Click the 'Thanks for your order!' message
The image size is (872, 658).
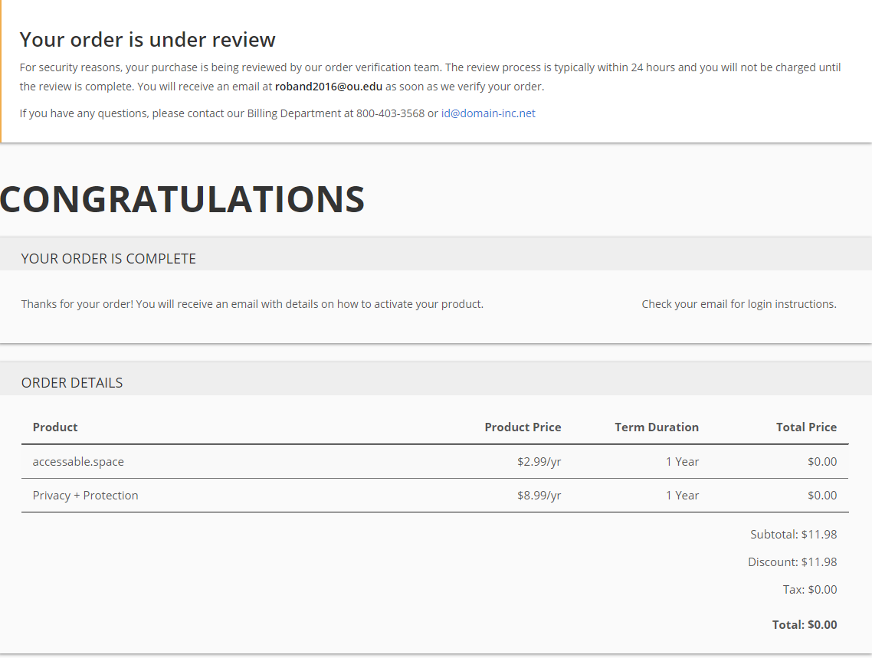[252, 304]
